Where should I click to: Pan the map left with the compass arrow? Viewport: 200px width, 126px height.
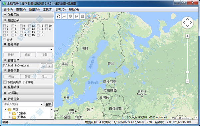point(184,23)
